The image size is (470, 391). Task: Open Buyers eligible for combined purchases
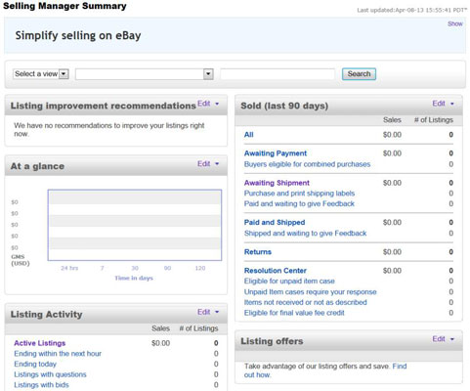307,164
